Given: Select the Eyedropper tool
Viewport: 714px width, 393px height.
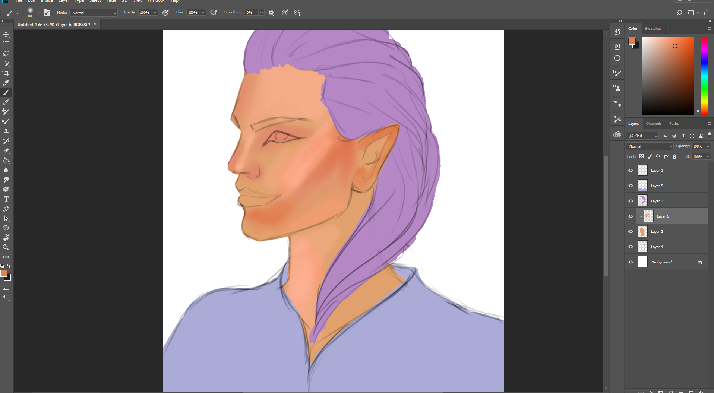Looking at the screenshot, I should point(6,83).
